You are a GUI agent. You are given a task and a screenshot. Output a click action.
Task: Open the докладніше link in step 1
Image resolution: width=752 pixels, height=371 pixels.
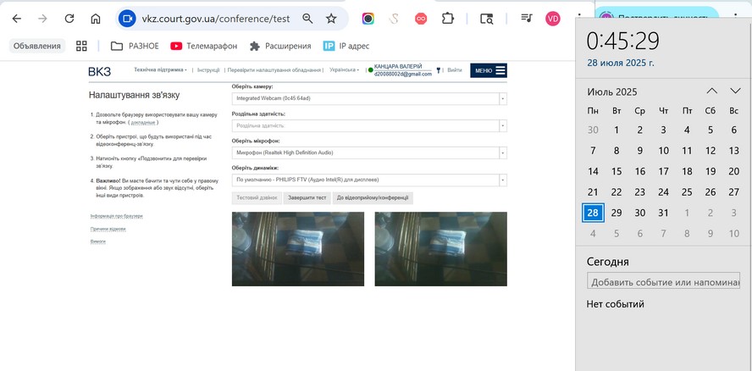point(143,123)
